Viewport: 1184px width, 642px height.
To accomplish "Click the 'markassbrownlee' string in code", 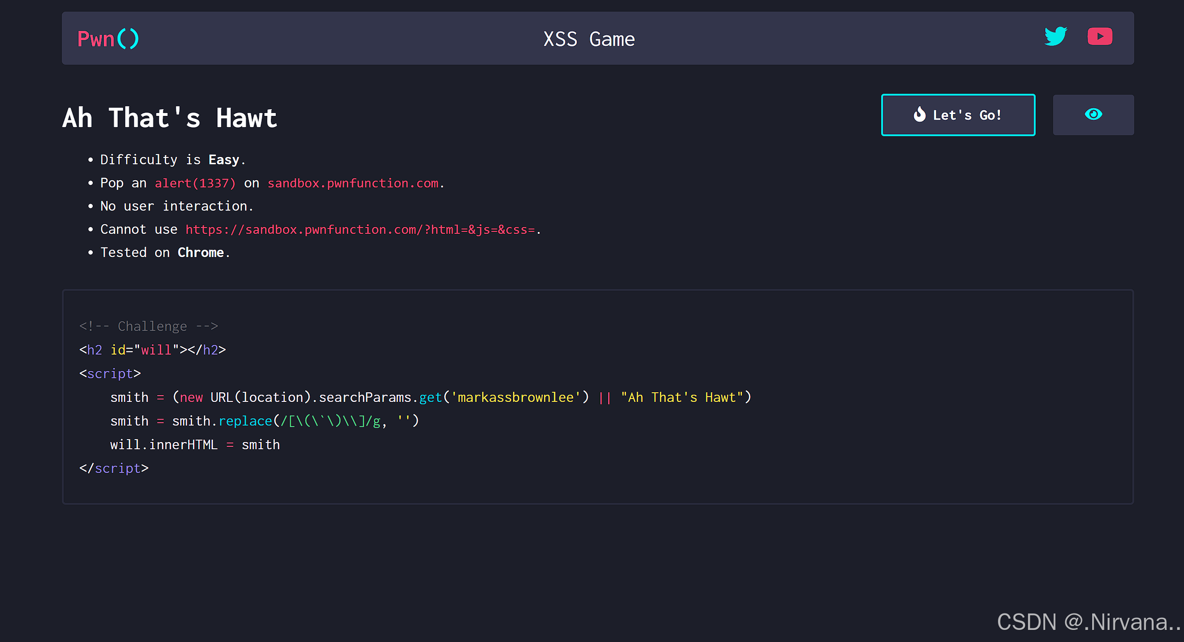I will click(516, 397).
